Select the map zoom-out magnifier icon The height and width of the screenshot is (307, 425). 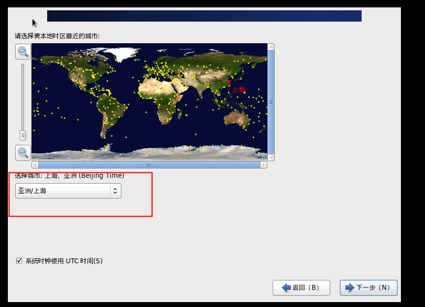23,152
